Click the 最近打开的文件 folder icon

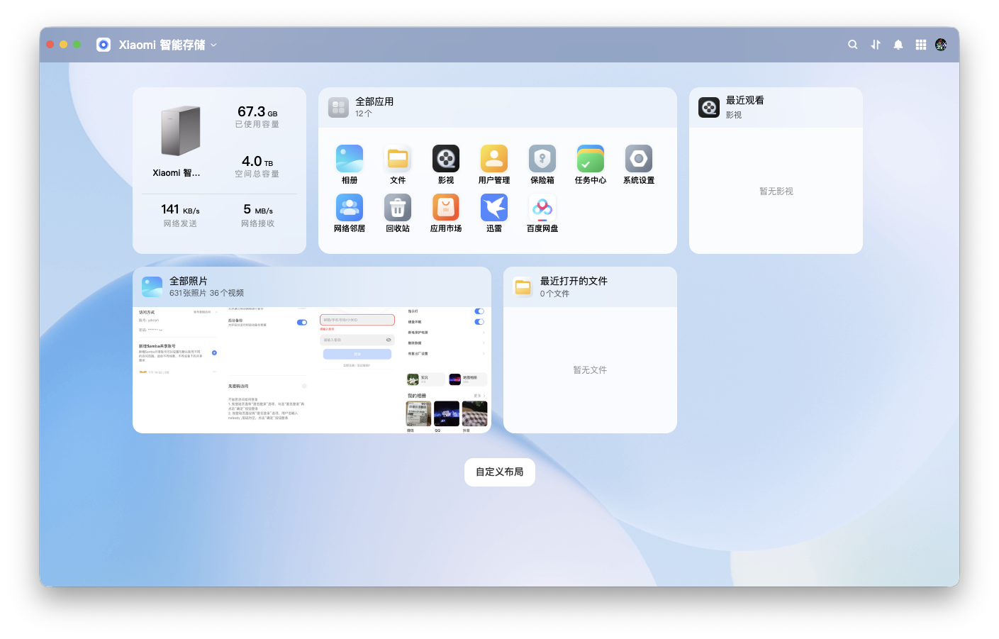523,287
